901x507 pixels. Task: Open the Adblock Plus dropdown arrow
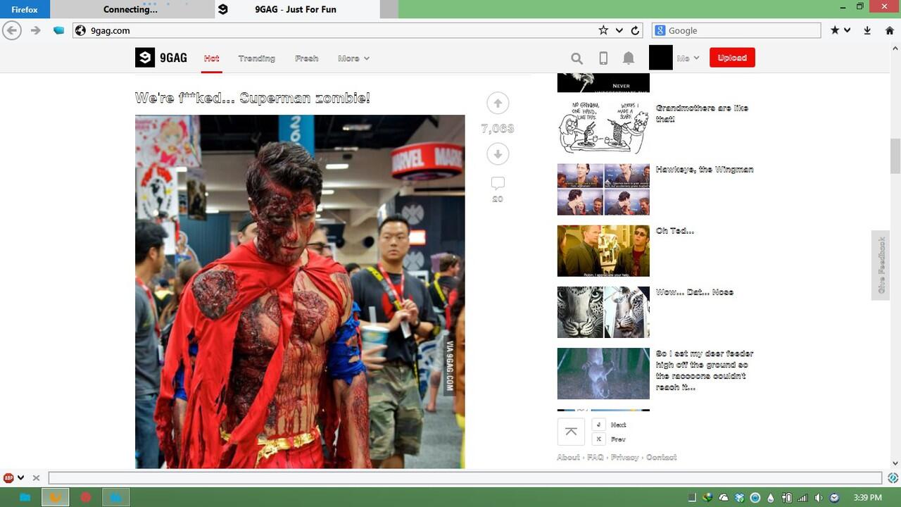pos(21,478)
